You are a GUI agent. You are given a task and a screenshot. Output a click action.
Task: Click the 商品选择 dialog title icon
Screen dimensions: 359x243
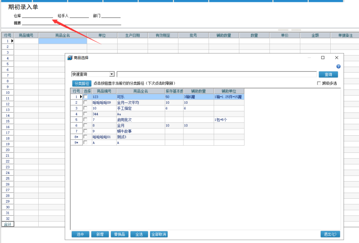pos(70,58)
